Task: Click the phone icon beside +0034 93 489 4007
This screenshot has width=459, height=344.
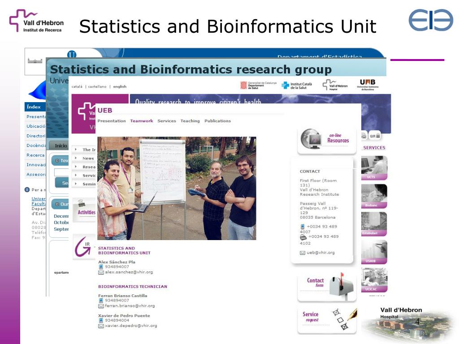Action: (x=303, y=227)
